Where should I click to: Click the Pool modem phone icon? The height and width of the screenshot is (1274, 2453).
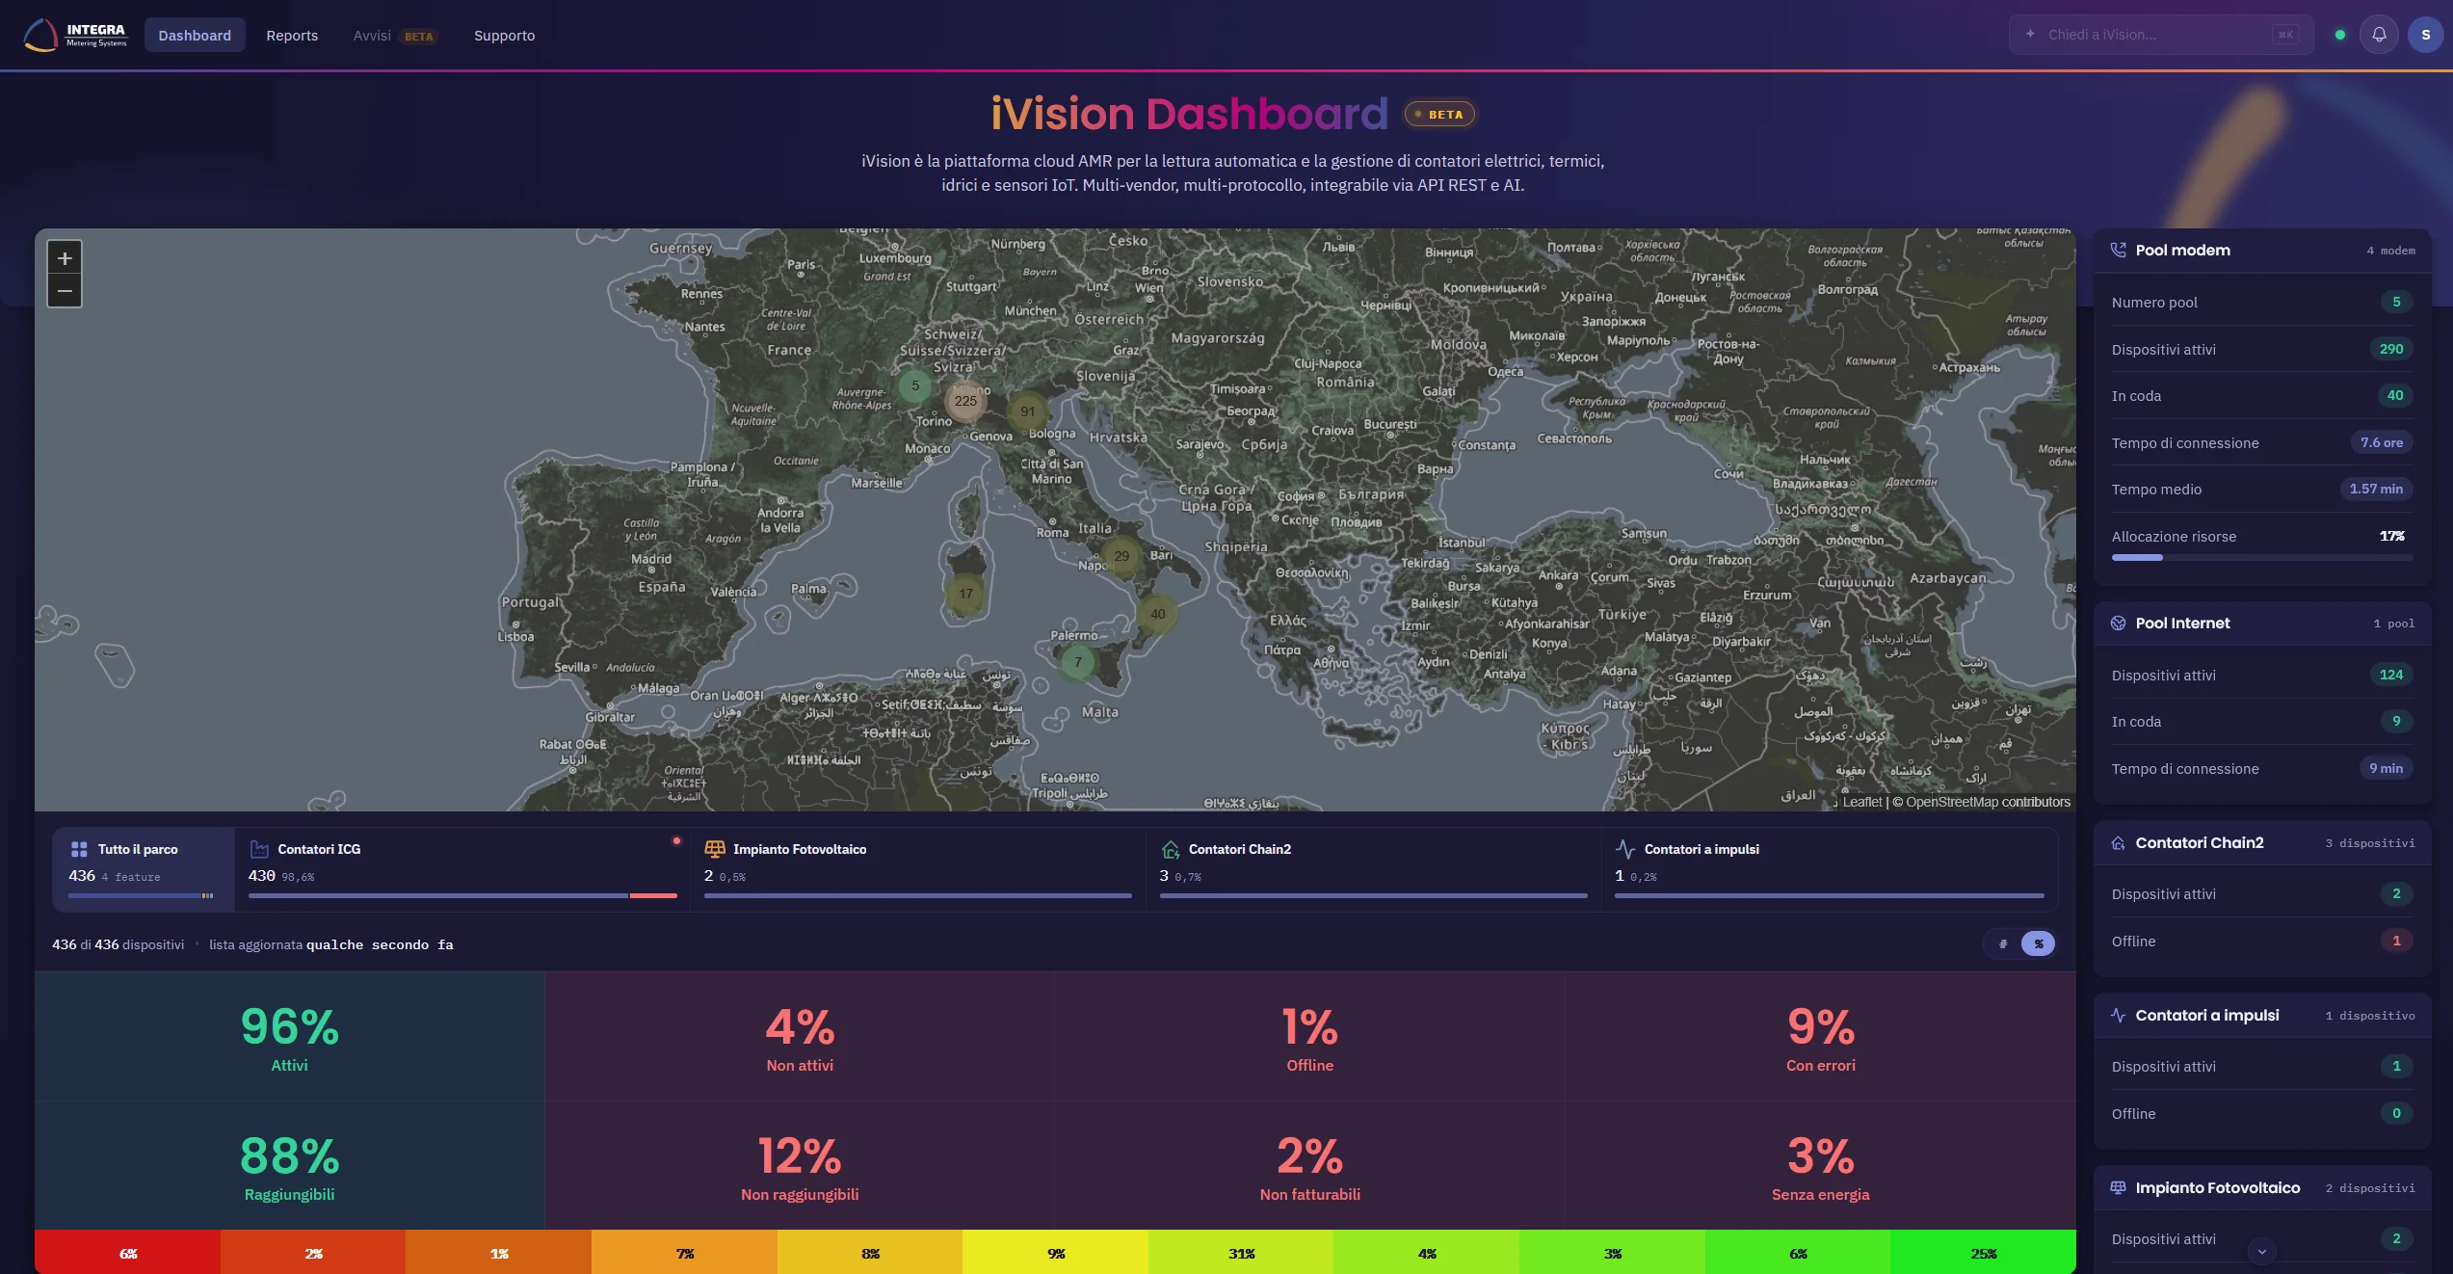point(2118,250)
